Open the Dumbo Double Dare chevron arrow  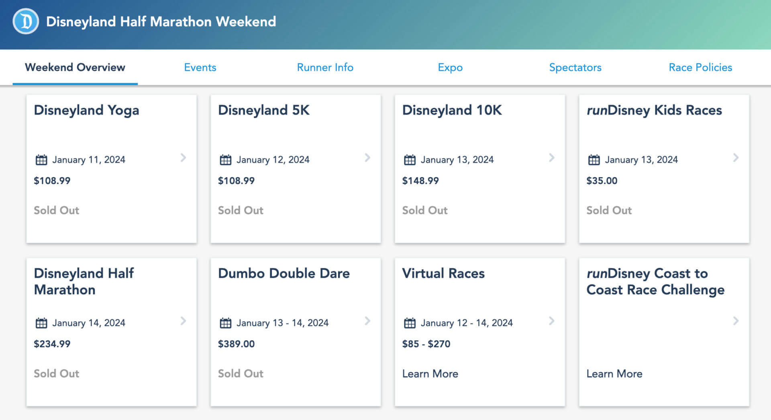click(367, 321)
